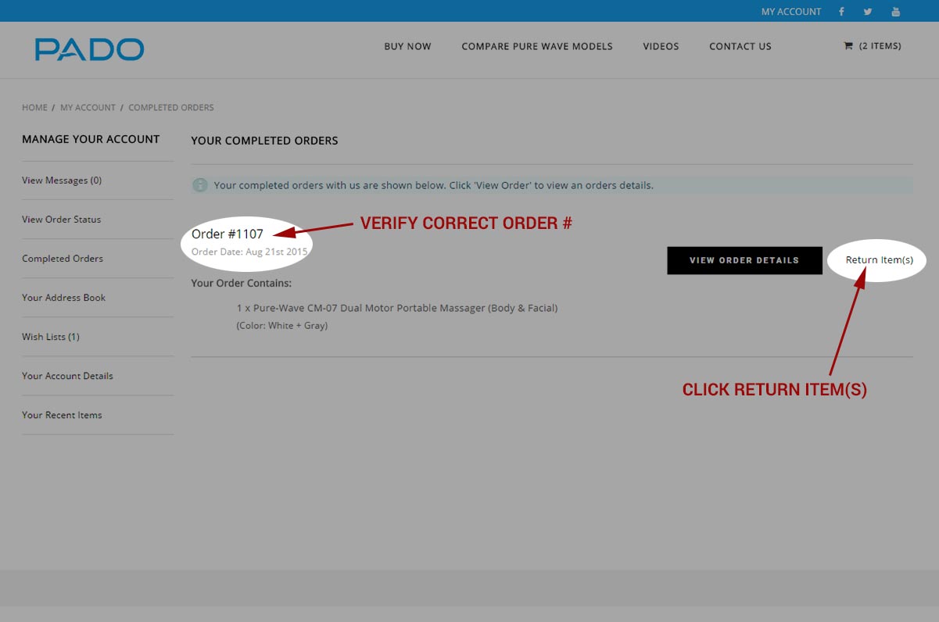Click the Pure-Wave CM-07 product name
This screenshot has height=622, width=939.
point(397,308)
